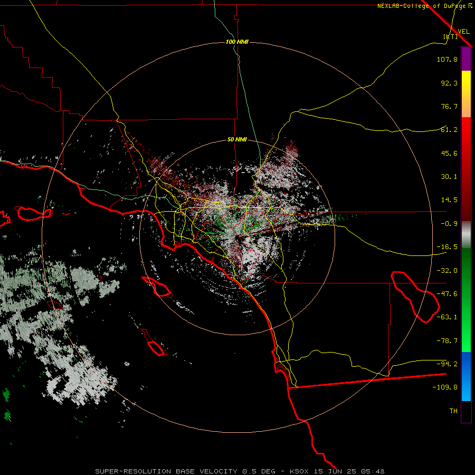Click the -47.6 velocity value
The height and width of the screenshot is (475, 475).
447,294
